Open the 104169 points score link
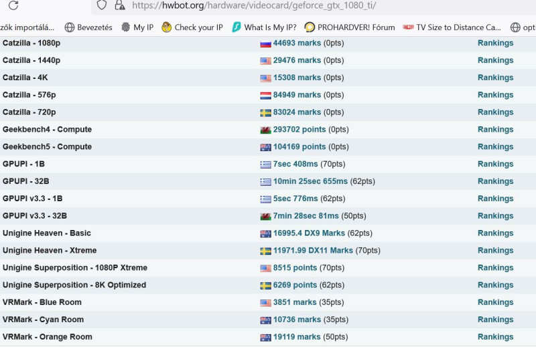This screenshot has height=359, width=536. 299,146
